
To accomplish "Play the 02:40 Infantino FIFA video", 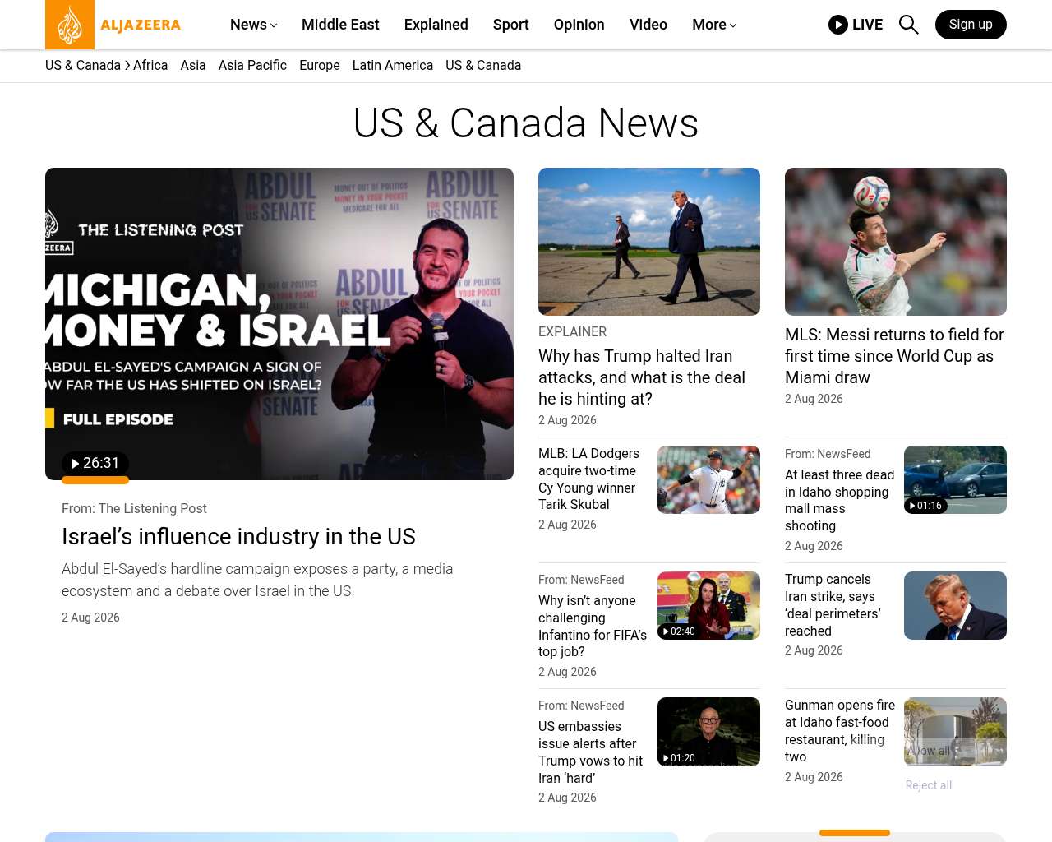I will click(x=679, y=631).
